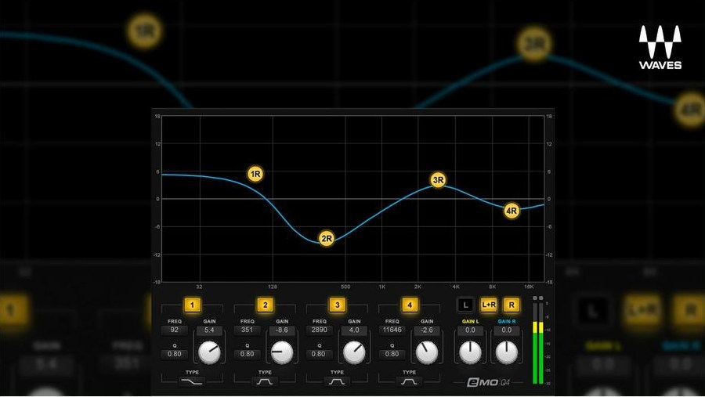
Task: Click band 1 frequency field showing 92
Action: [175, 330]
